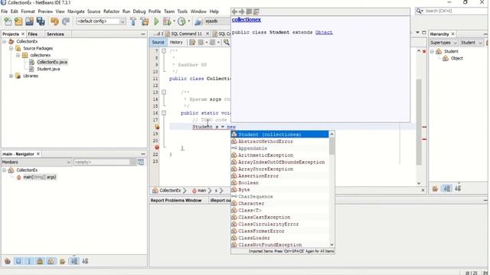Select ArithmeticException in completion list
Viewport: 490px width, 275px height.
coord(279,155)
